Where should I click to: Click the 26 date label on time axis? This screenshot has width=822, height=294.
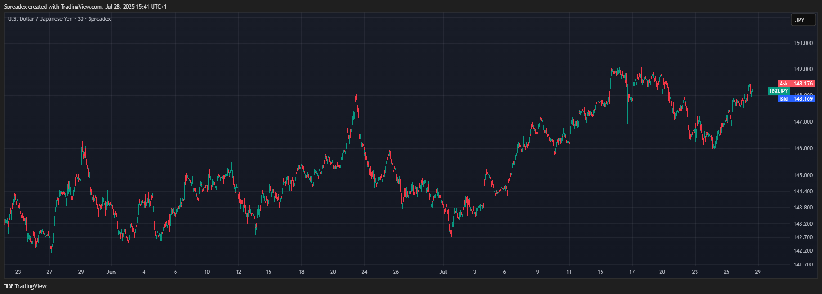[x=396, y=272]
